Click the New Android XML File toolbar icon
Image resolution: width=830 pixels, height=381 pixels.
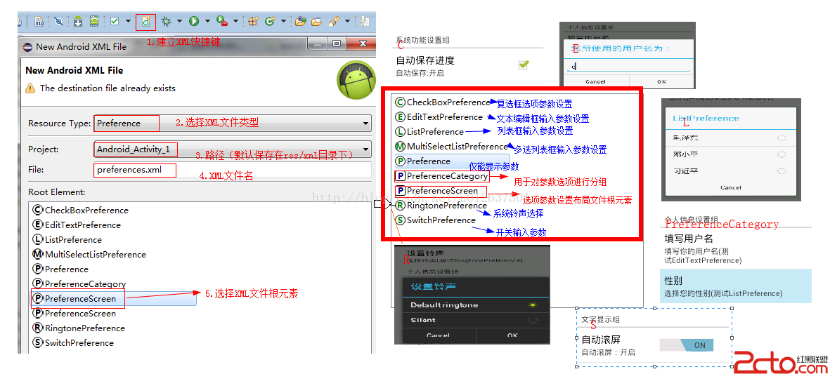point(146,22)
